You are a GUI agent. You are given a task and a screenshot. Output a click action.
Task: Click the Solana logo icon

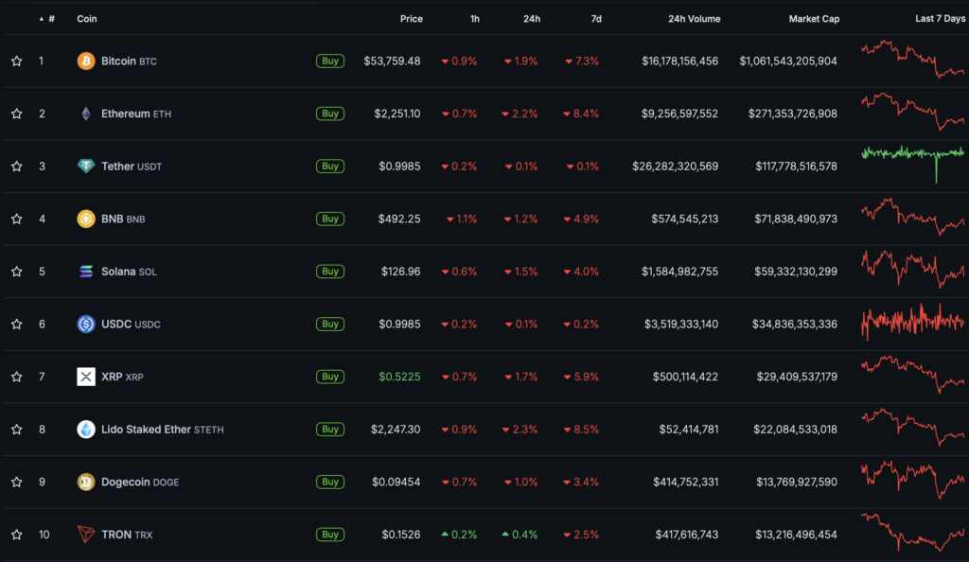pyautogui.click(x=86, y=272)
